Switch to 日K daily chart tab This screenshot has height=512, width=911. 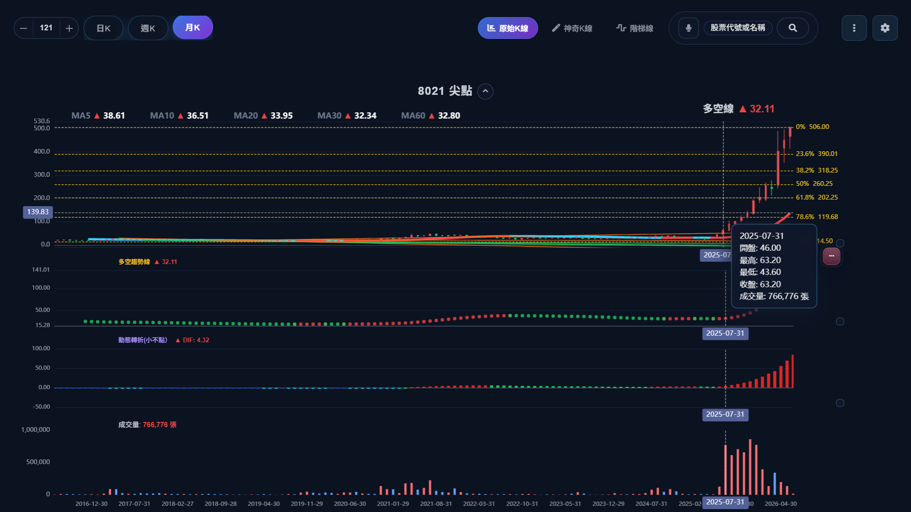coord(103,28)
